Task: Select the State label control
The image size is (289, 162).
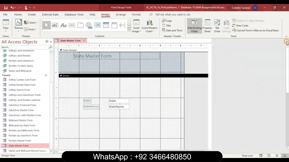Action: coord(87,101)
